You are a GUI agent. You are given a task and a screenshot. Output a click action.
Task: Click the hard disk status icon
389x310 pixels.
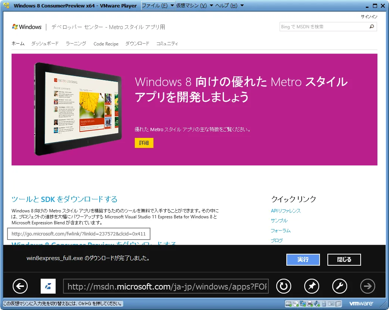click(289, 304)
